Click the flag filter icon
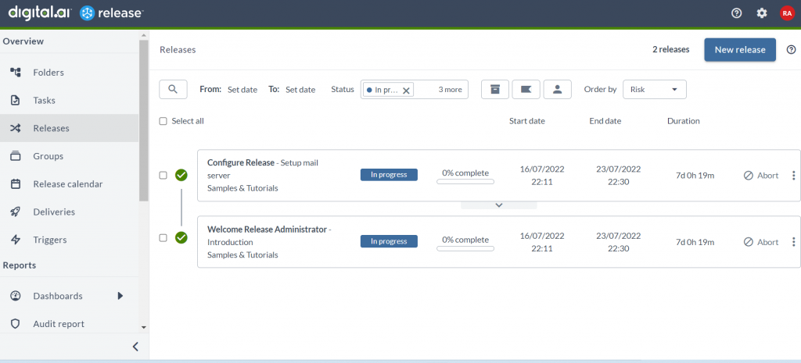801x363 pixels. 526,89
